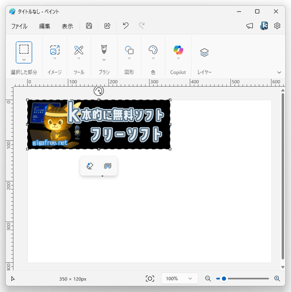Open the Tools pencil and eraser icon
This screenshot has height=292, width=291.
tap(79, 50)
